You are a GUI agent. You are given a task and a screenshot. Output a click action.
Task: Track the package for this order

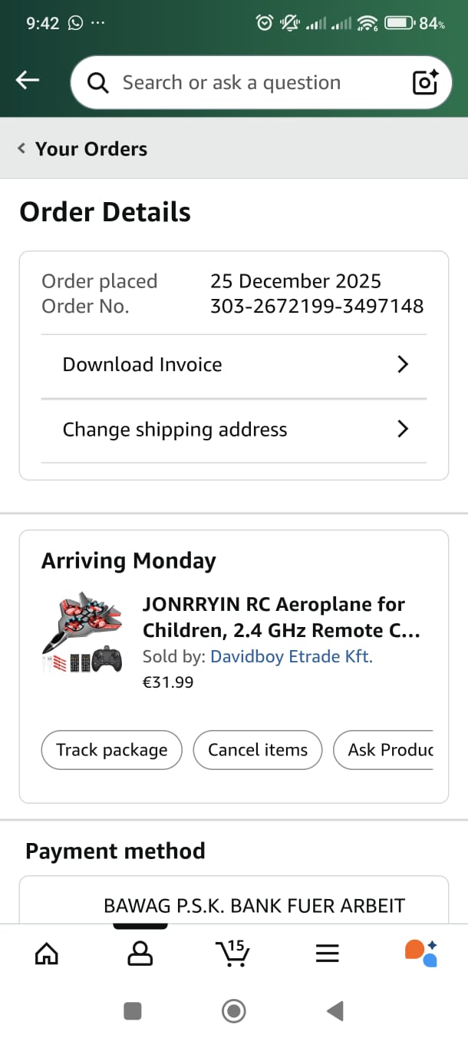coord(111,750)
